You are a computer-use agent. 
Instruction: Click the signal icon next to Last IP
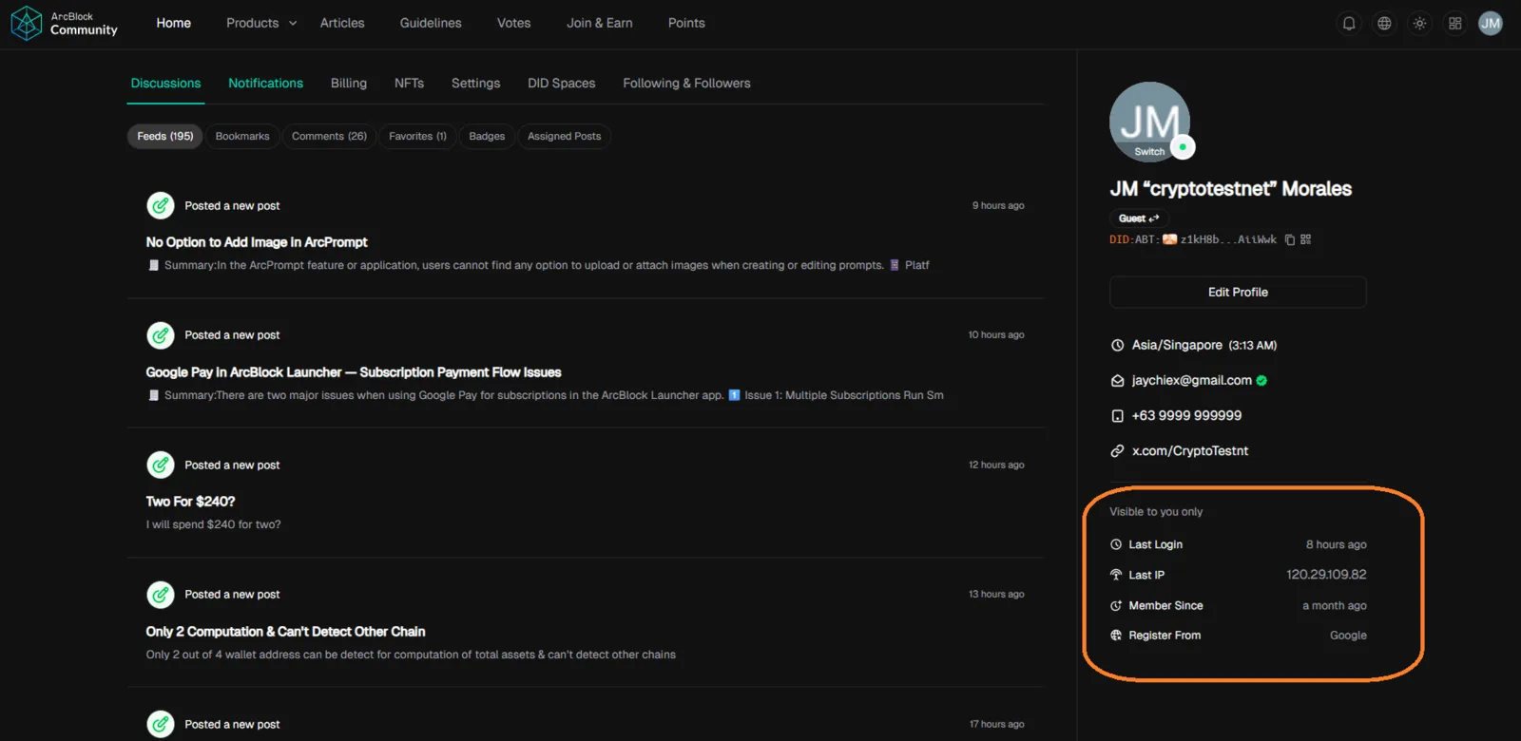[x=1116, y=575]
